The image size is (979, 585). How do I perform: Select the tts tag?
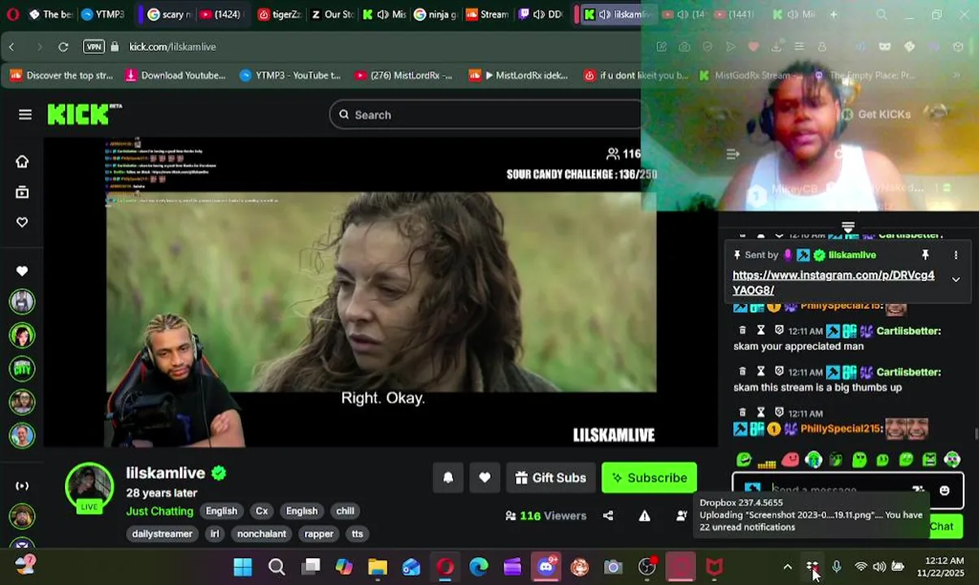click(x=357, y=534)
